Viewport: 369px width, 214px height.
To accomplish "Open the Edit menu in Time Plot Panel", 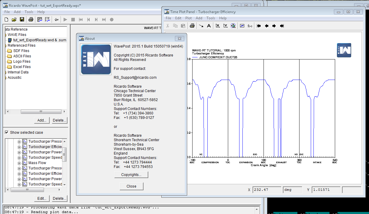I will tap(178, 18).
